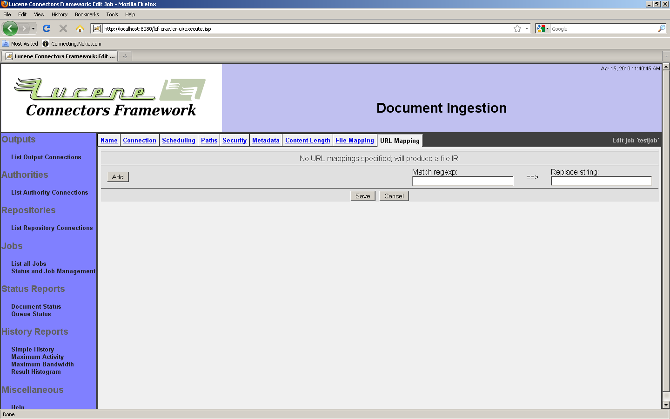Image resolution: width=670 pixels, height=419 pixels.
Task: Click the Stop loading X icon
Action: point(63,28)
